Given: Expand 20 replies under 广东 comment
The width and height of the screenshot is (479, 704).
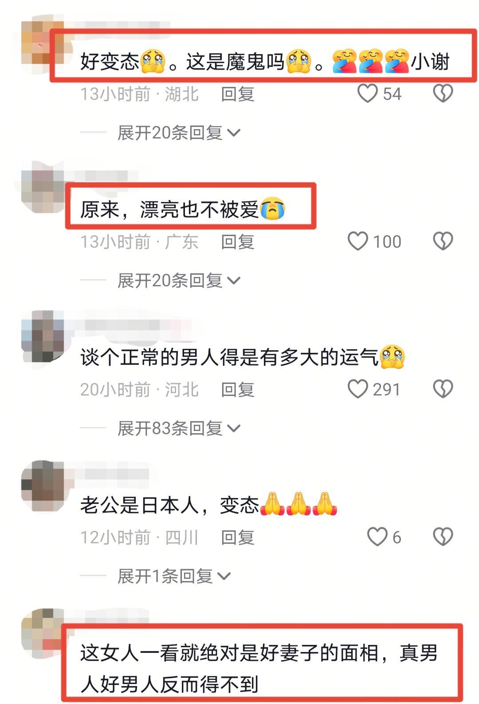Looking at the screenshot, I should (x=179, y=281).
